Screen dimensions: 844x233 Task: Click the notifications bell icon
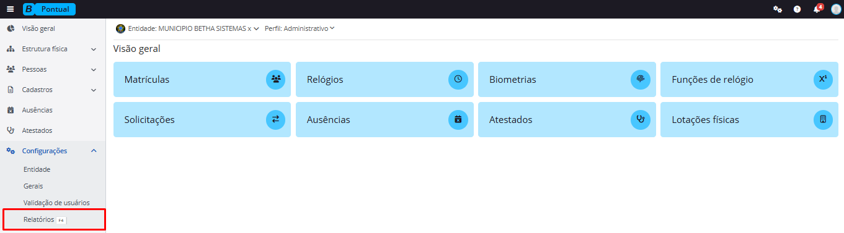pyautogui.click(x=817, y=9)
